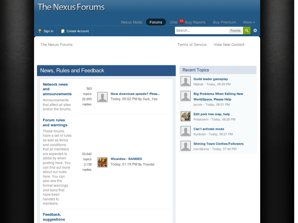The image size is (298, 223).
Task: Click the Create Account card icon
Action: [x=63, y=31]
